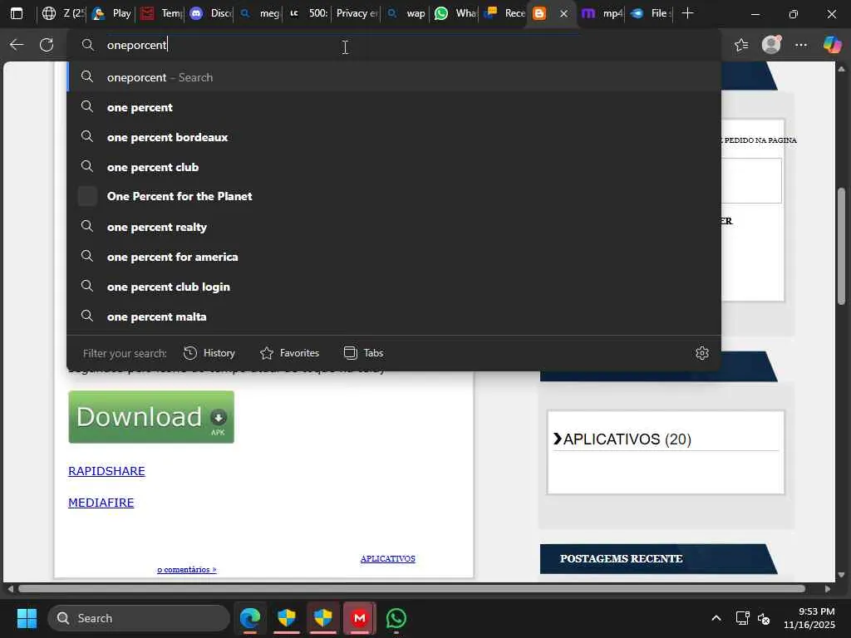851x638 pixels.
Task: Click the scroll-right arrow of horizontal scrollbar
Action: [827, 589]
